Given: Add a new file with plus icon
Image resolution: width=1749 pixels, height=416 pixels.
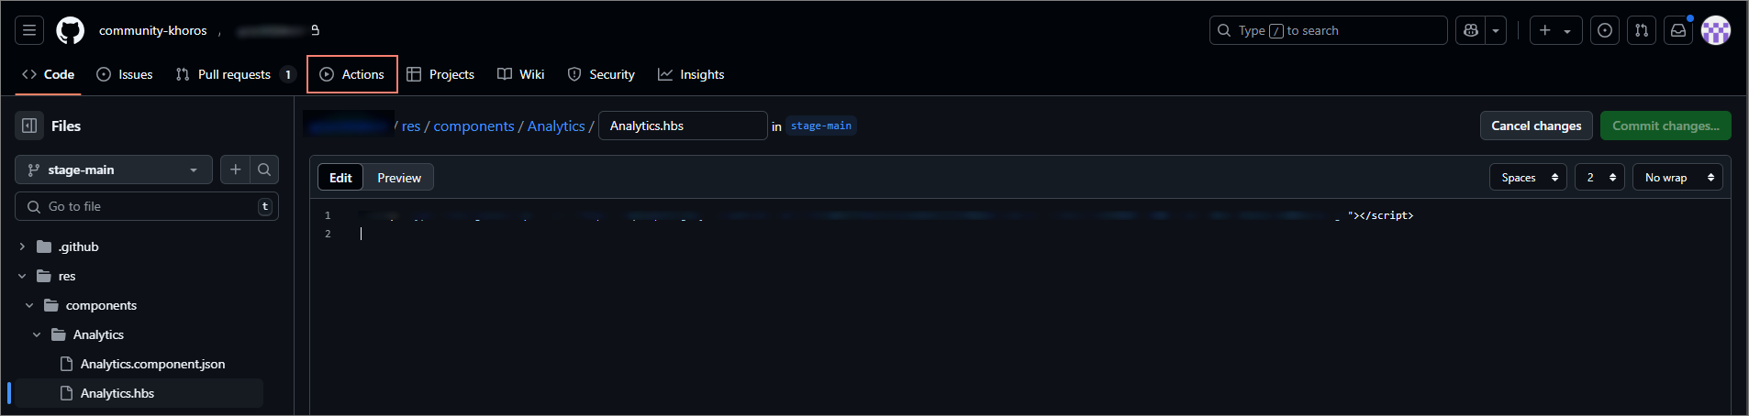Looking at the screenshot, I should click(x=236, y=170).
